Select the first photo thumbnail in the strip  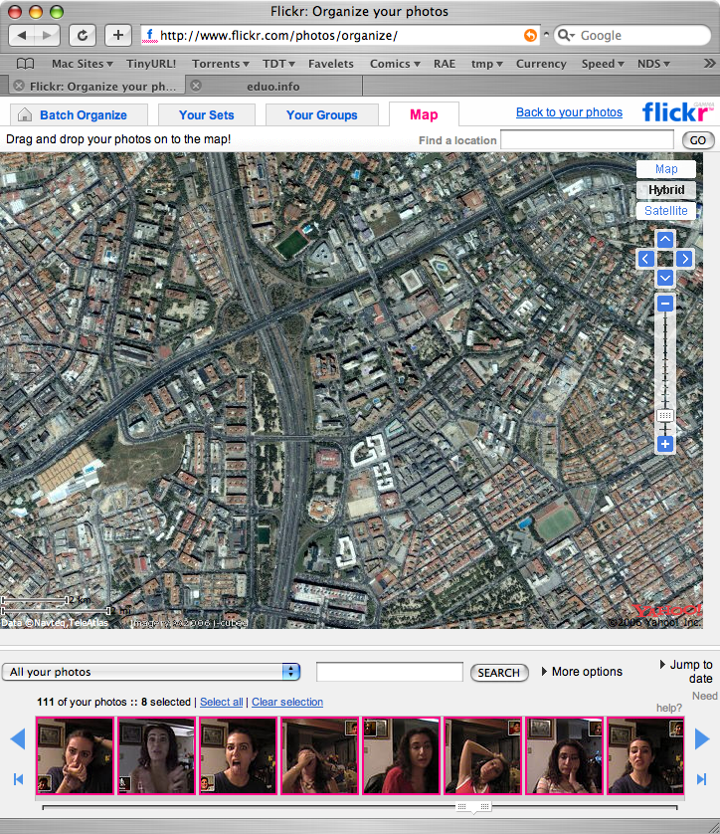point(75,755)
